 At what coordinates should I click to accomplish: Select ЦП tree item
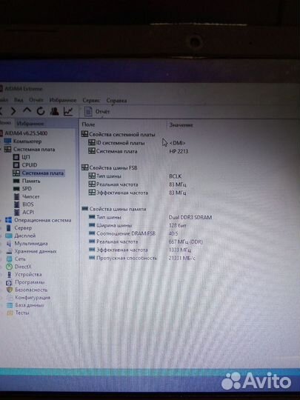click(x=26, y=157)
